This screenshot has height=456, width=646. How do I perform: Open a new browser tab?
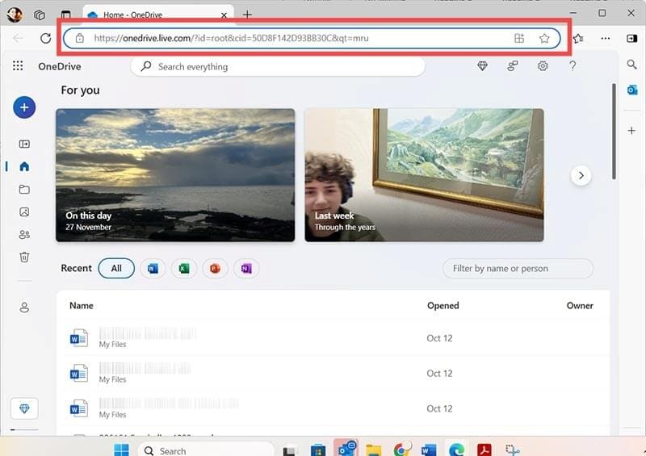point(247,15)
